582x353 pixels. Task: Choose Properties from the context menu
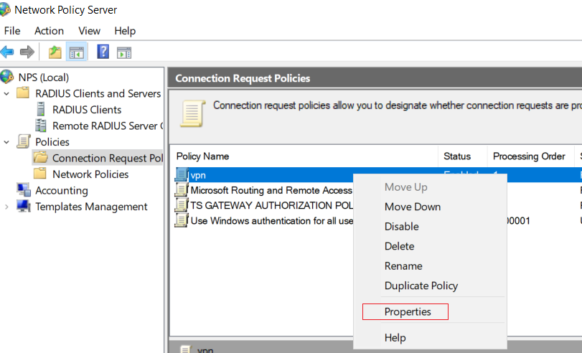coord(408,312)
